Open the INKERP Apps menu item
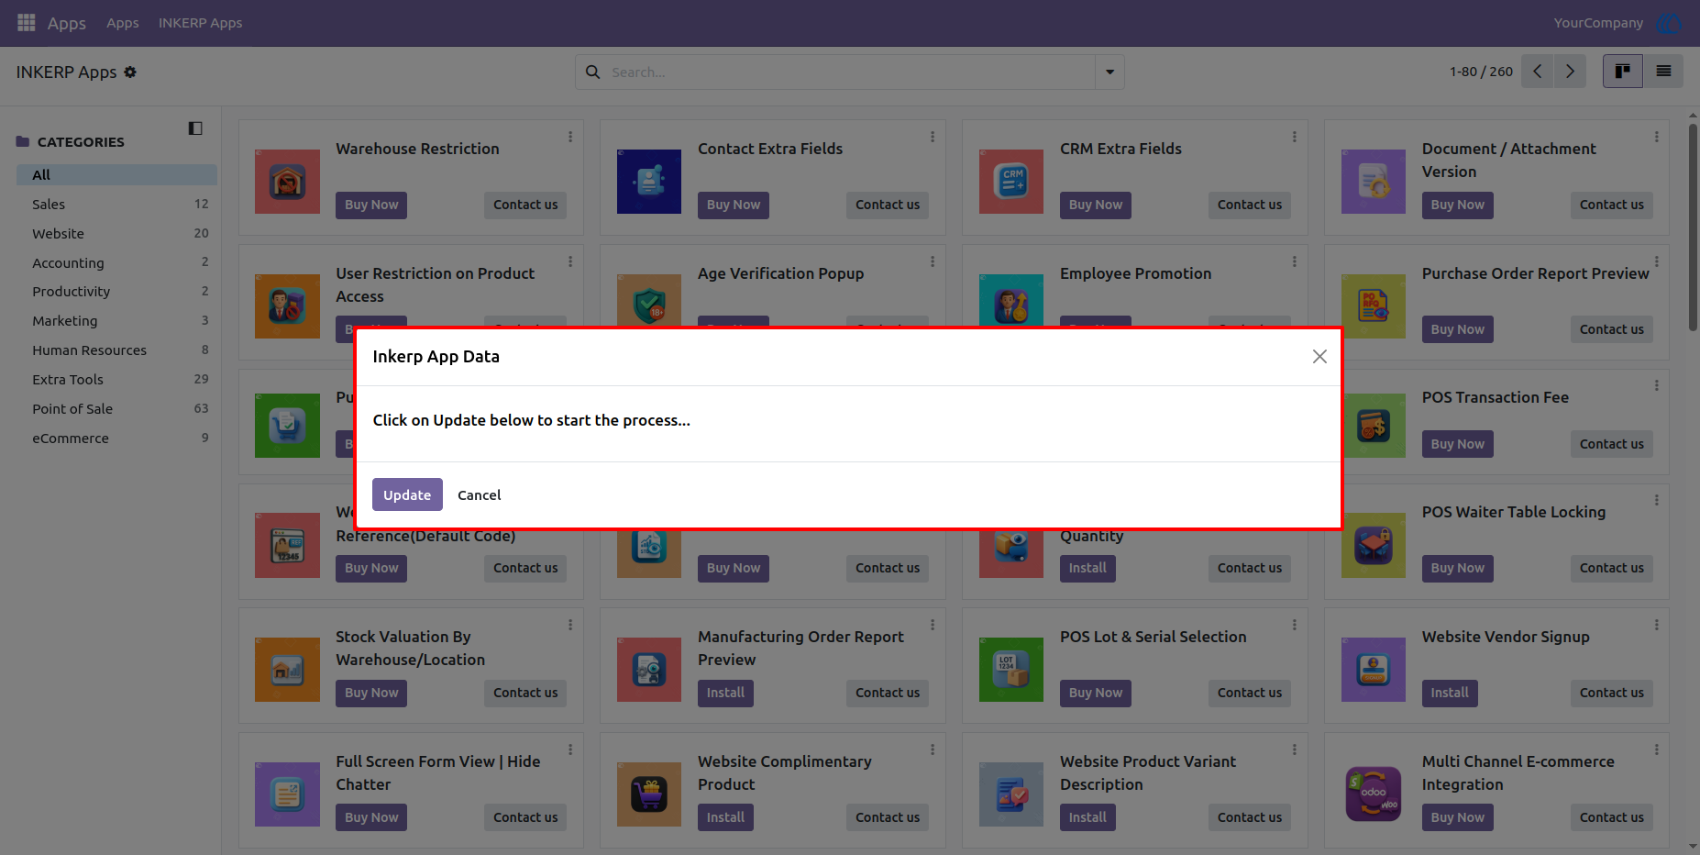Screen dimensions: 1700x855 pos(200,23)
